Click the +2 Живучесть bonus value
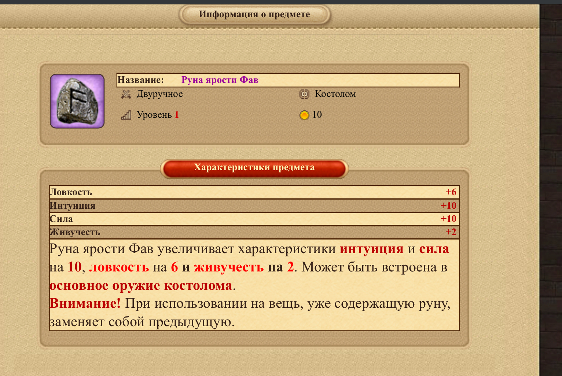The height and width of the screenshot is (376, 562). (x=451, y=232)
